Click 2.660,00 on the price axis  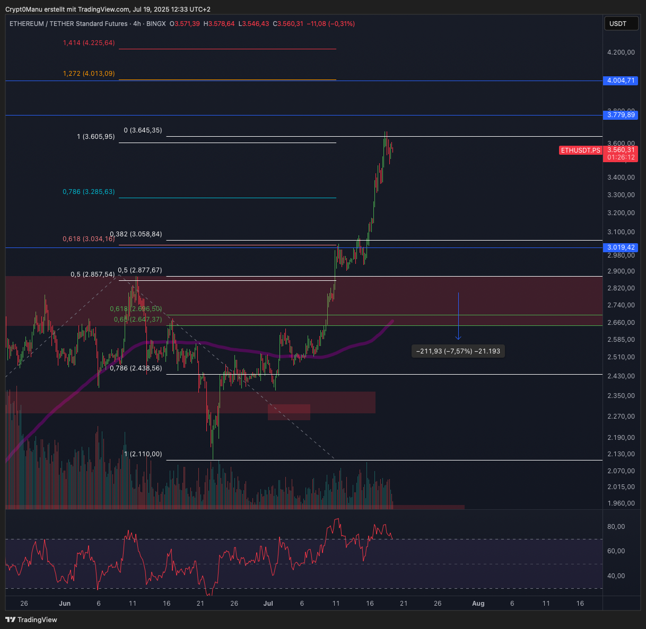click(x=621, y=322)
